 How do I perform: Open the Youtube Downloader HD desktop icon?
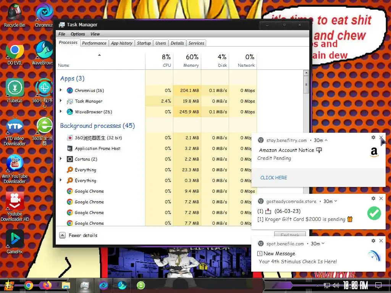click(x=15, y=207)
